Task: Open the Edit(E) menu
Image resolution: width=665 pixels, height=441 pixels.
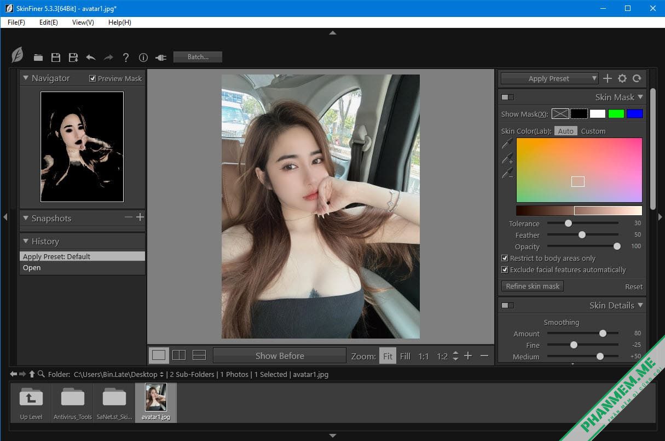Action: [49, 22]
